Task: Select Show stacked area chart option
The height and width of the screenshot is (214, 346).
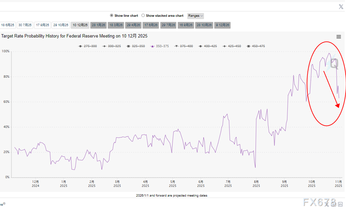Action: (x=143, y=16)
